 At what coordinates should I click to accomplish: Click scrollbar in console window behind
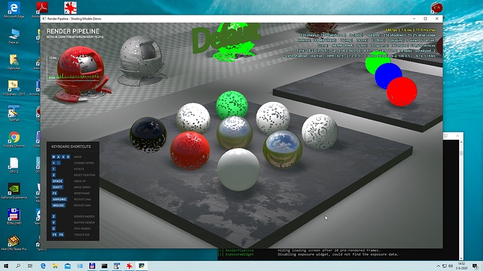[461, 200]
